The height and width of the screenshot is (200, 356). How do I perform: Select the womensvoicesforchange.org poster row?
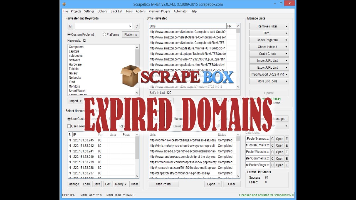pos(192,140)
